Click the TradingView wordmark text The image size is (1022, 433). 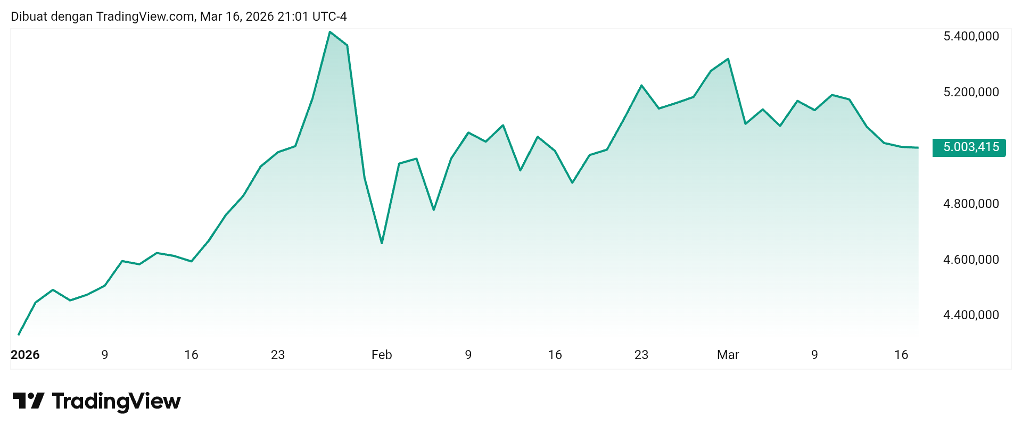coord(117,401)
